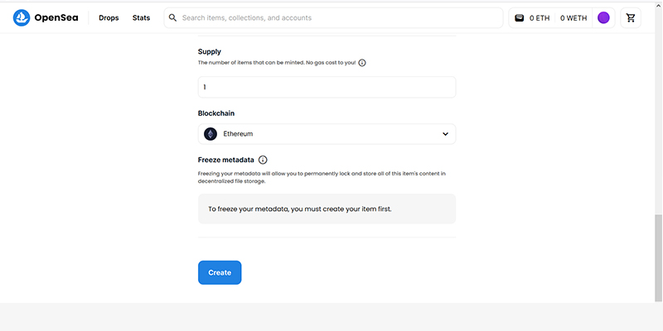Click the OpenSea wordmark text
Image resolution: width=663 pixels, height=331 pixels.
[x=56, y=18]
